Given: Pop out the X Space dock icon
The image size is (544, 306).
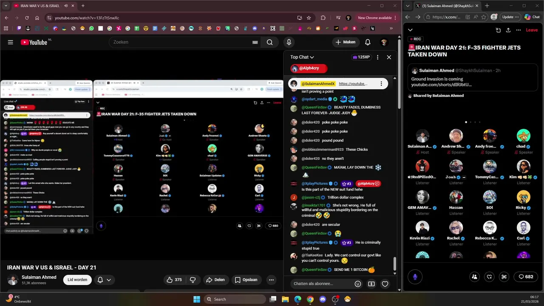Looking at the screenshot, I should tap(498, 30).
